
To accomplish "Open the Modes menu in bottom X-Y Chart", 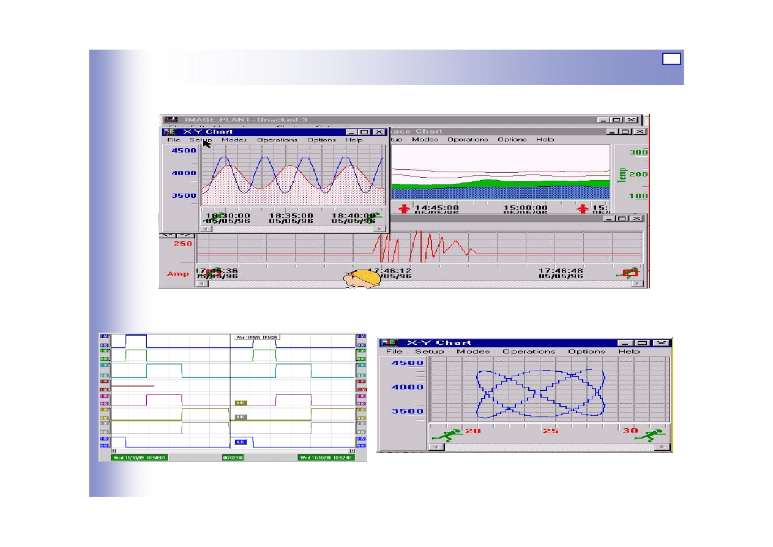I will pos(473,352).
